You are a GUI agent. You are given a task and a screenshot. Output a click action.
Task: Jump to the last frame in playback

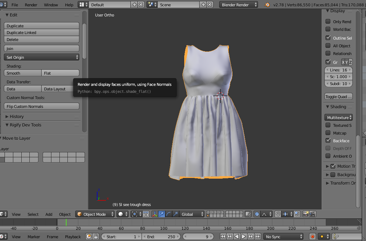point(258,237)
